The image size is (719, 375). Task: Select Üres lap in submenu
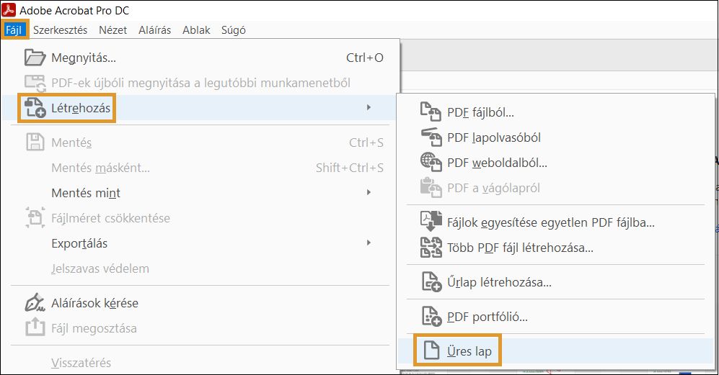556,351
